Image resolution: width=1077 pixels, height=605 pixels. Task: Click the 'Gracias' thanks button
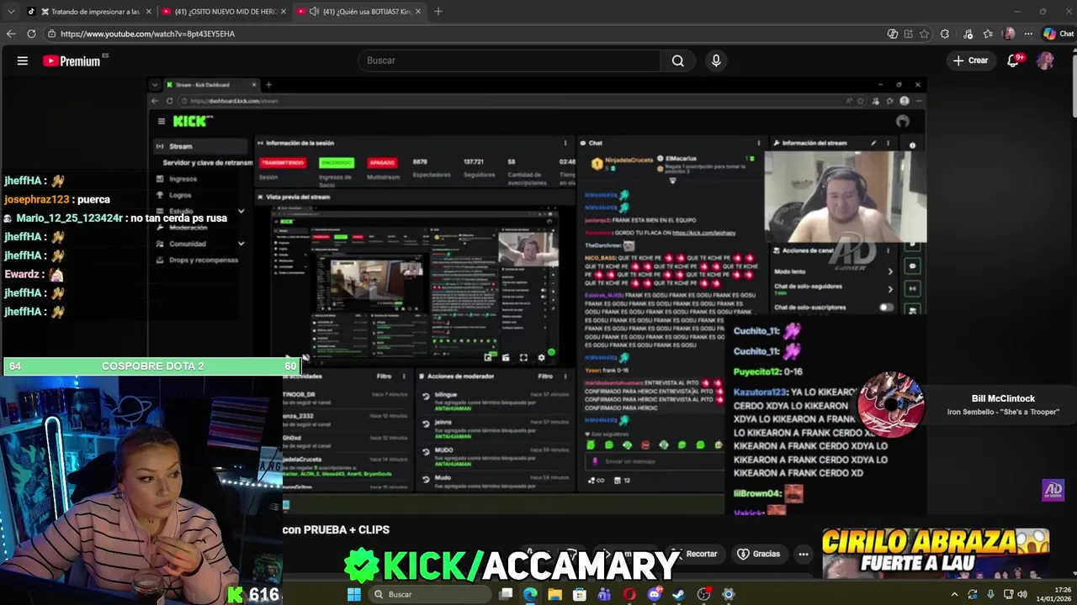[759, 554]
